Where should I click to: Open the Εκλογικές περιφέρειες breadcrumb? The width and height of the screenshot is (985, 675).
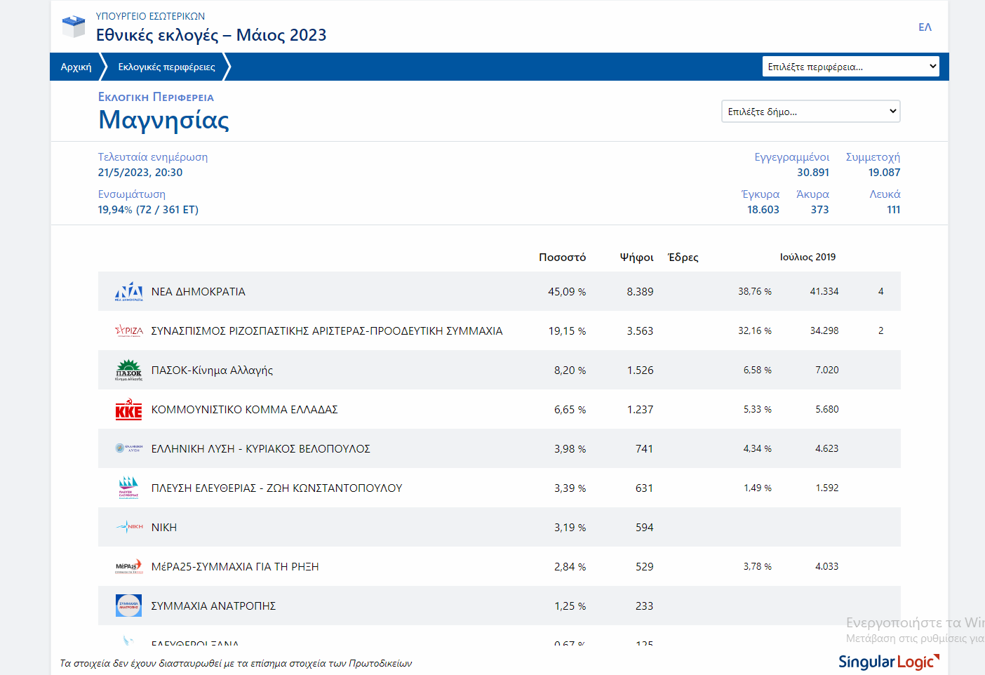[x=166, y=67]
